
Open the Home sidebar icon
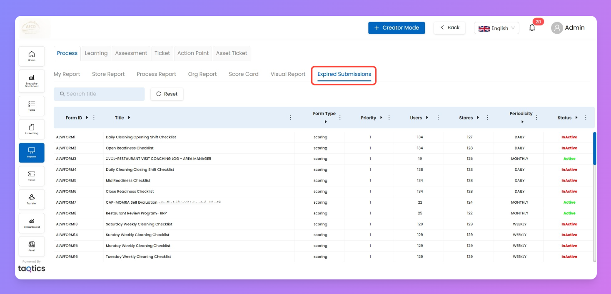pyautogui.click(x=32, y=56)
